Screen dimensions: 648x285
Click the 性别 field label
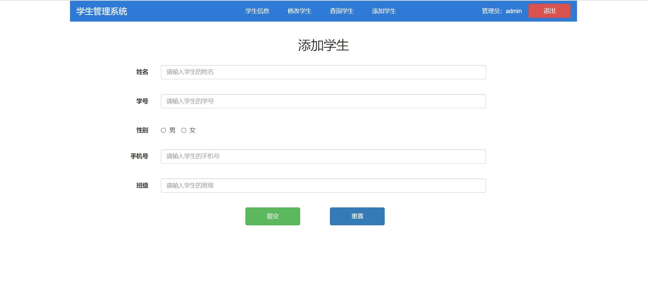tap(142, 130)
